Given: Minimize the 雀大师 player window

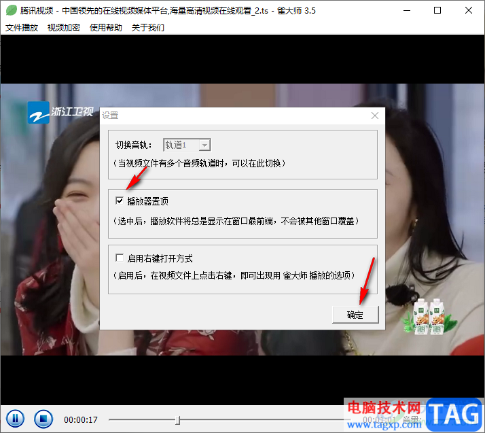Looking at the screenshot, I should tap(407, 10).
